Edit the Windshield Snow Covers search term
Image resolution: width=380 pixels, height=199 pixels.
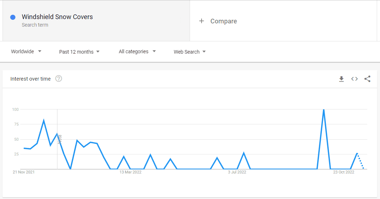(x=57, y=17)
